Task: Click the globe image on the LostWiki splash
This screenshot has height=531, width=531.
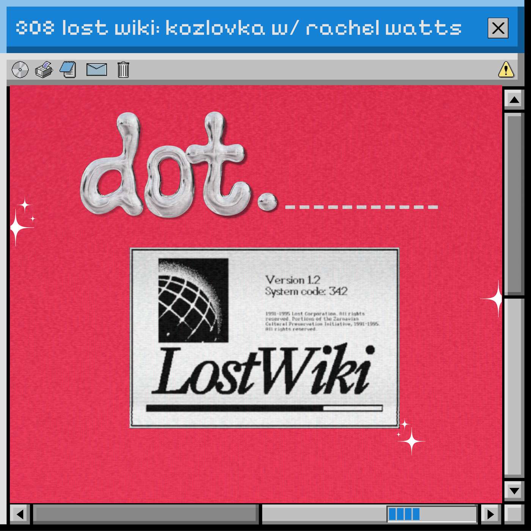Action: [x=193, y=300]
